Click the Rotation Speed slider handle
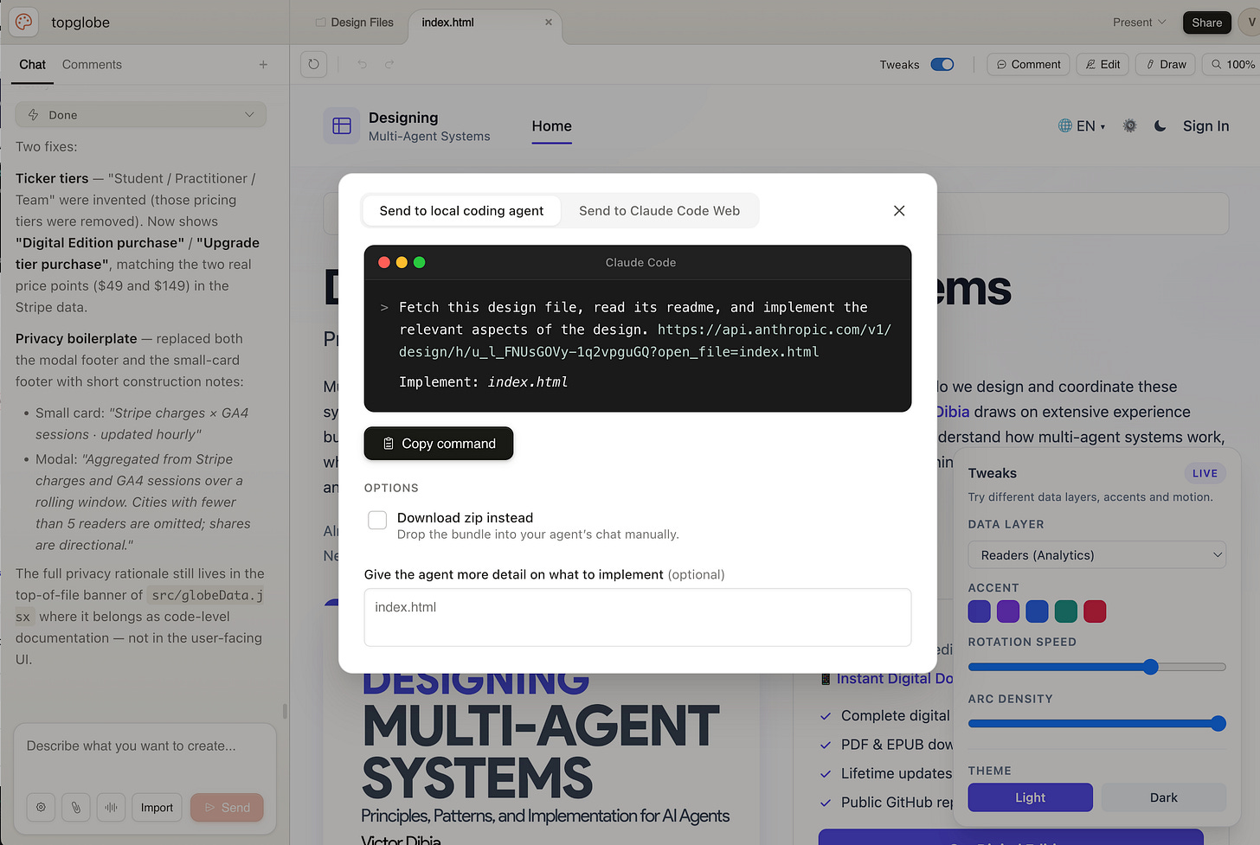1260x845 pixels. 1150,667
